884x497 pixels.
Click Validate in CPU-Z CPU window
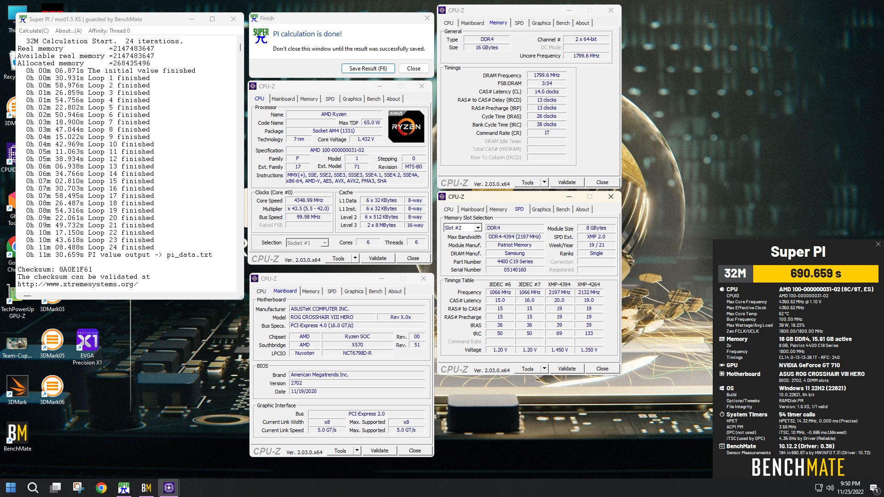[x=378, y=258]
